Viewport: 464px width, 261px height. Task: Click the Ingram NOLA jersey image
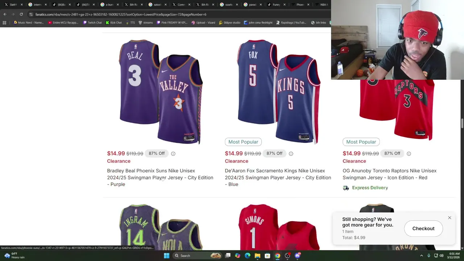tap(161, 227)
